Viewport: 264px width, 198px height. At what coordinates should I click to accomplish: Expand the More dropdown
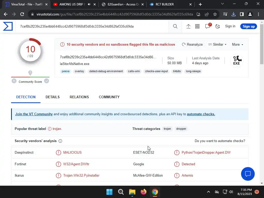coord(237,44)
